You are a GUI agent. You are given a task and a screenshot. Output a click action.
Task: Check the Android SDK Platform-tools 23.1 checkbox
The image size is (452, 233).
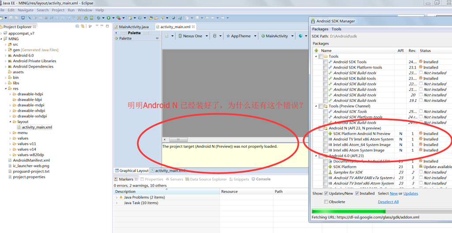pos(325,68)
